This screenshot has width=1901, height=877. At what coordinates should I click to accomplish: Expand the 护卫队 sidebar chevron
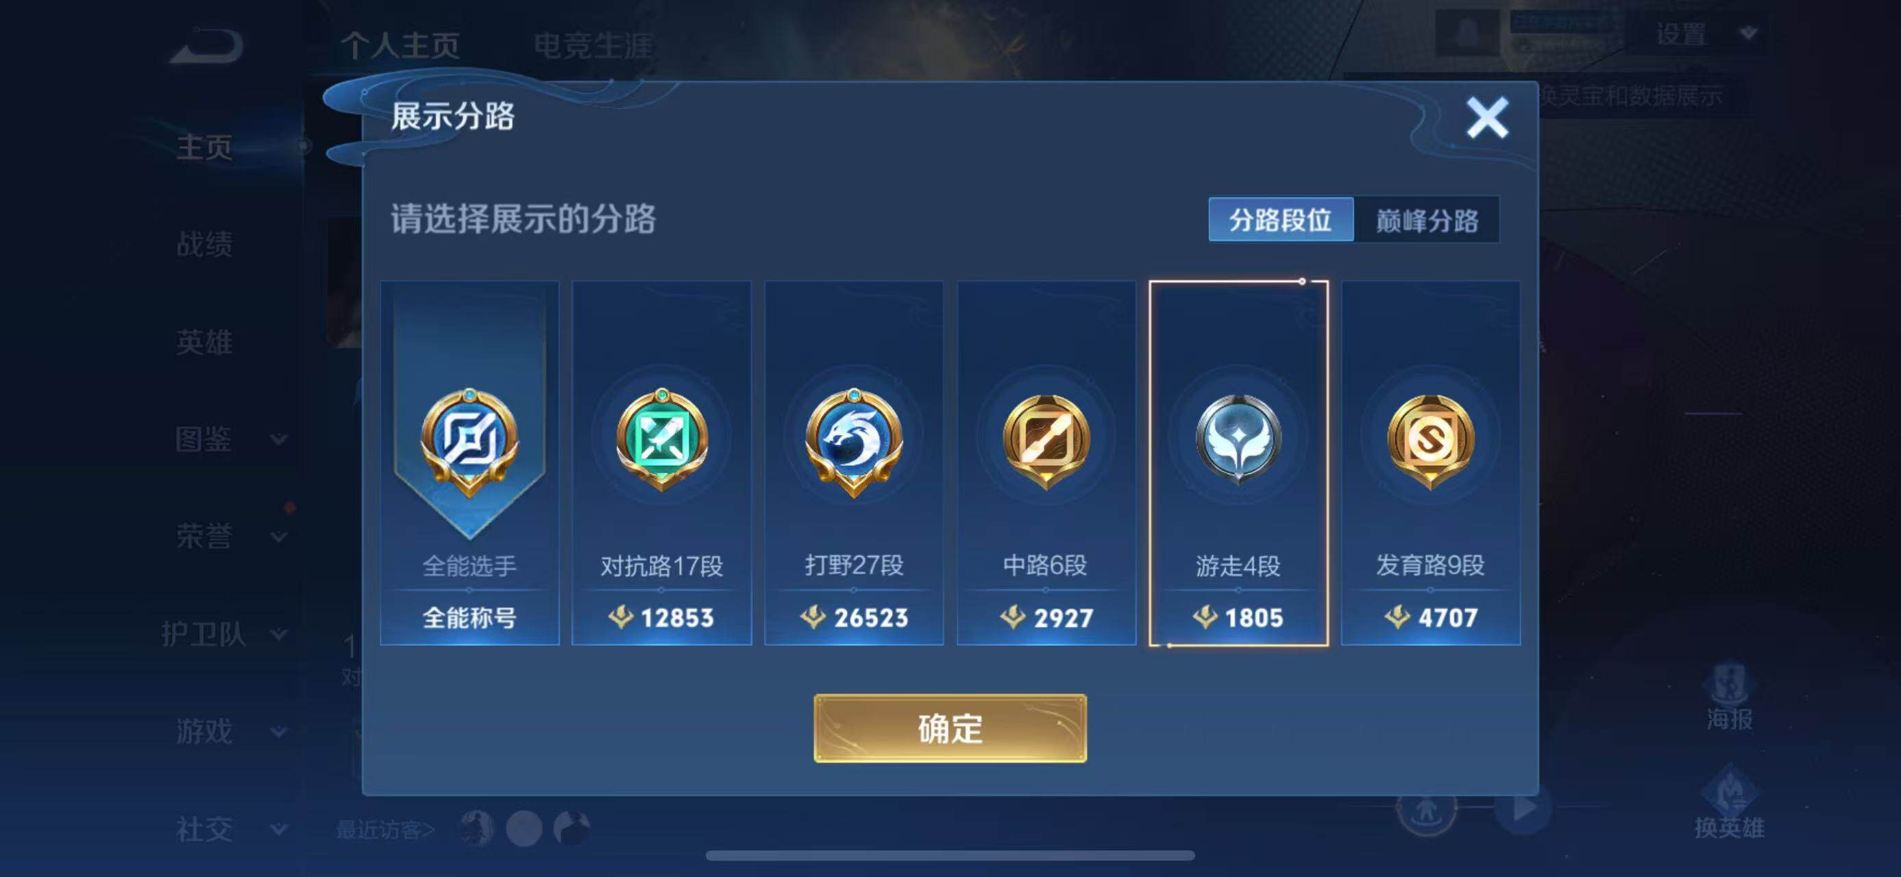point(278,634)
